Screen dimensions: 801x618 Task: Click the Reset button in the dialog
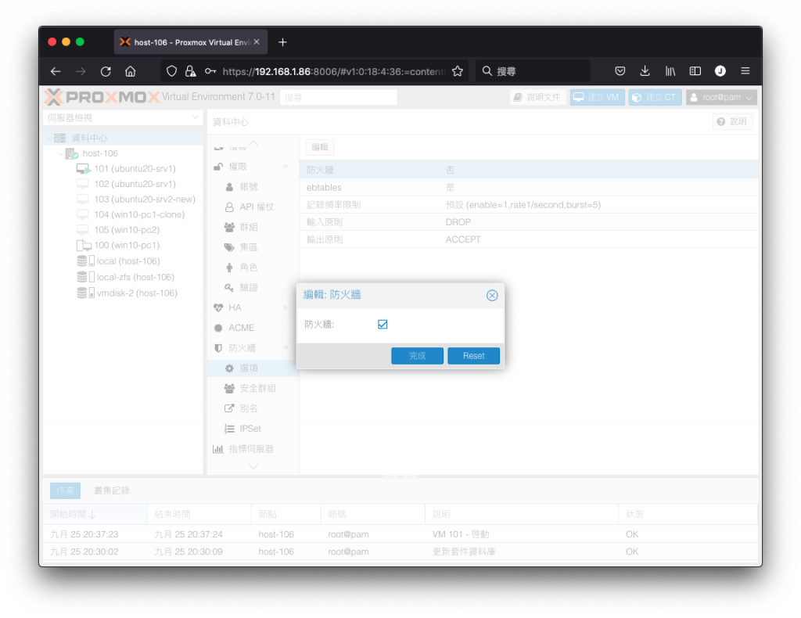click(473, 355)
